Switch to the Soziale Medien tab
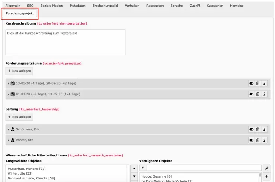Image resolution: width=275 pixels, height=182 pixels. click(52, 6)
